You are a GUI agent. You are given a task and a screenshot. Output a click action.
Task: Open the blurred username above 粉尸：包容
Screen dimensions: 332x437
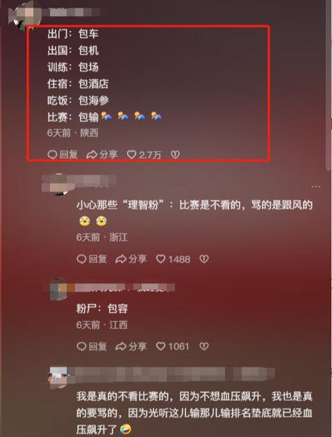[x=125, y=288]
